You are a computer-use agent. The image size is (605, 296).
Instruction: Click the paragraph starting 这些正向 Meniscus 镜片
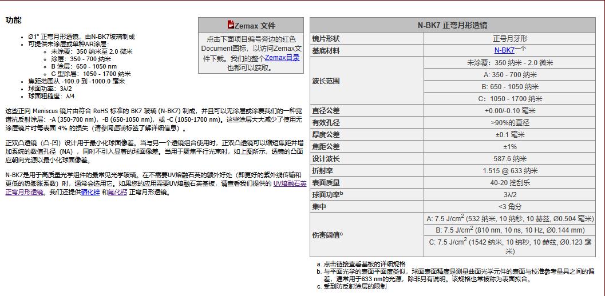[155, 119]
